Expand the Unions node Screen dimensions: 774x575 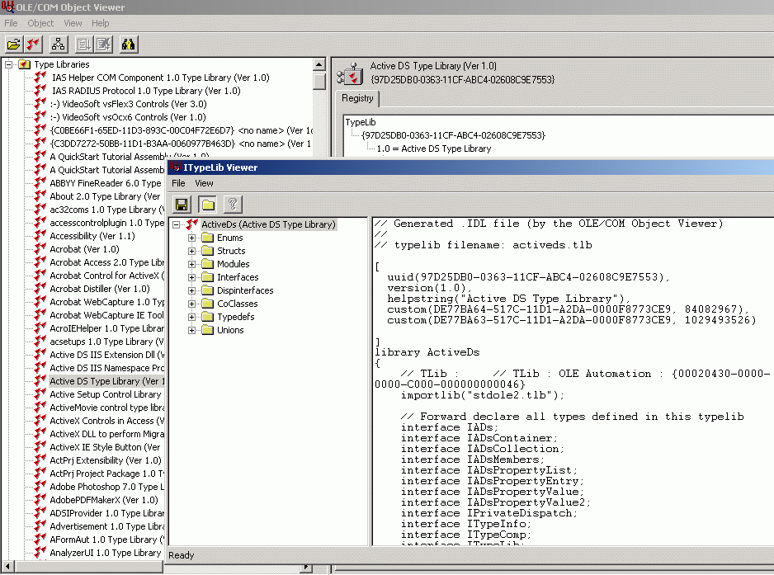pos(192,330)
